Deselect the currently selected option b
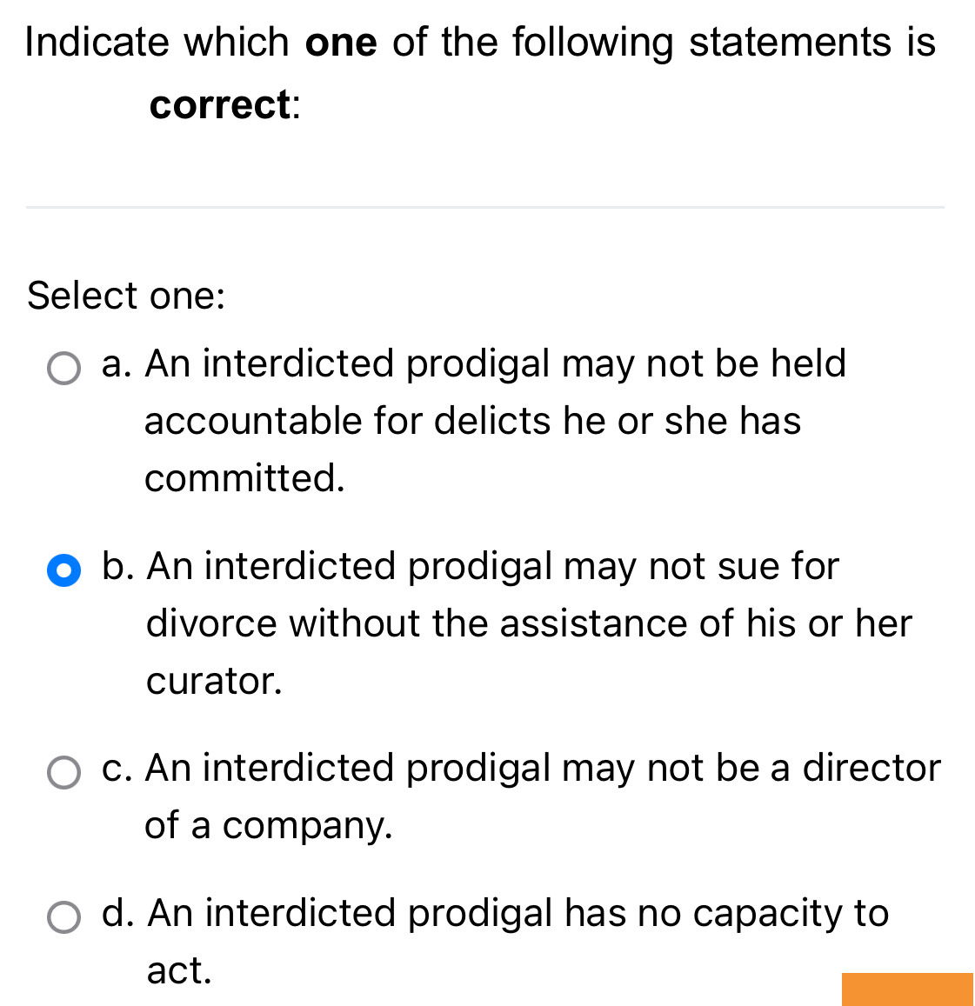Screen dimensions: 975x1006 pyautogui.click(x=63, y=571)
